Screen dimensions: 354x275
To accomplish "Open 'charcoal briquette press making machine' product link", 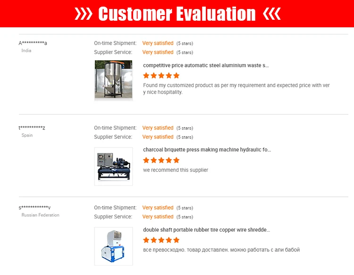I will pos(207,150).
